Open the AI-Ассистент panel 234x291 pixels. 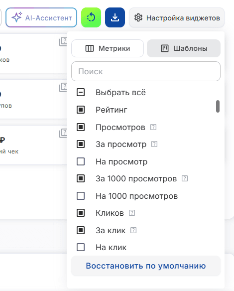(x=41, y=17)
